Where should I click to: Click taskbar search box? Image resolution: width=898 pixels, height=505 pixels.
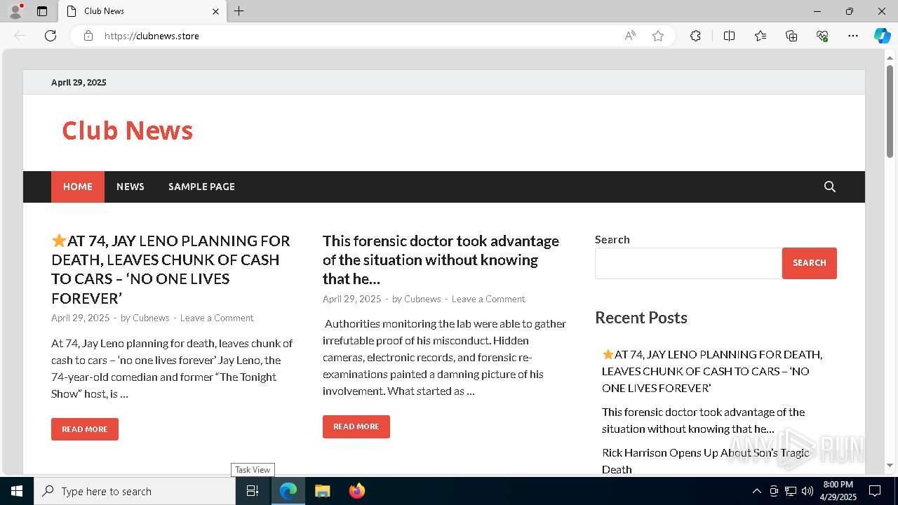[135, 491]
